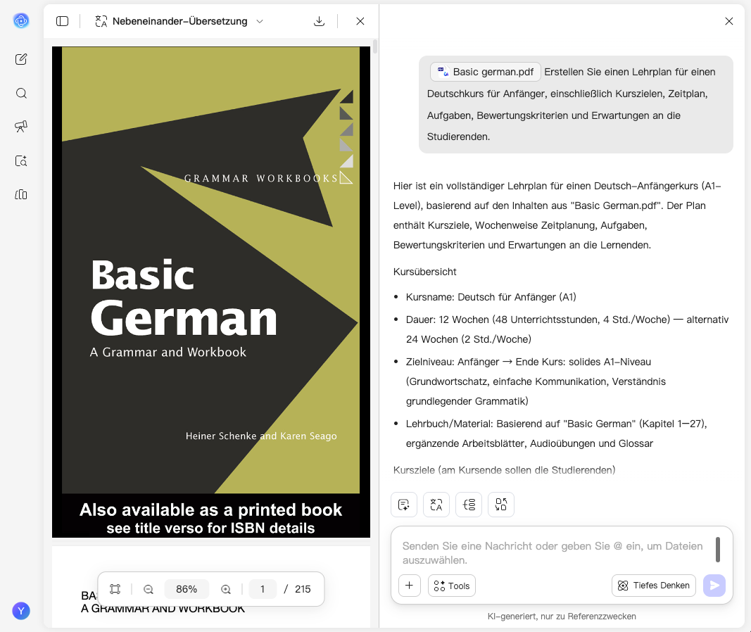Open the library books sidebar icon

(x=21, y=194)
